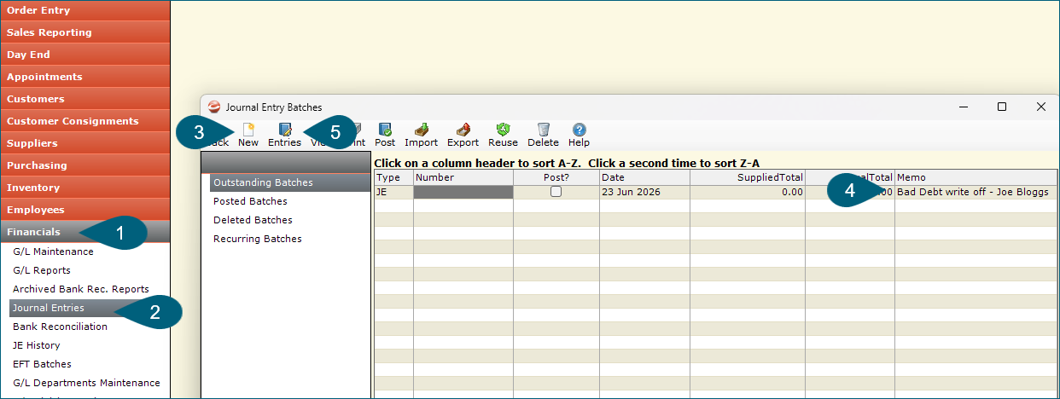
Task: Select Employees in the sidebar
Action: point(85,210)
